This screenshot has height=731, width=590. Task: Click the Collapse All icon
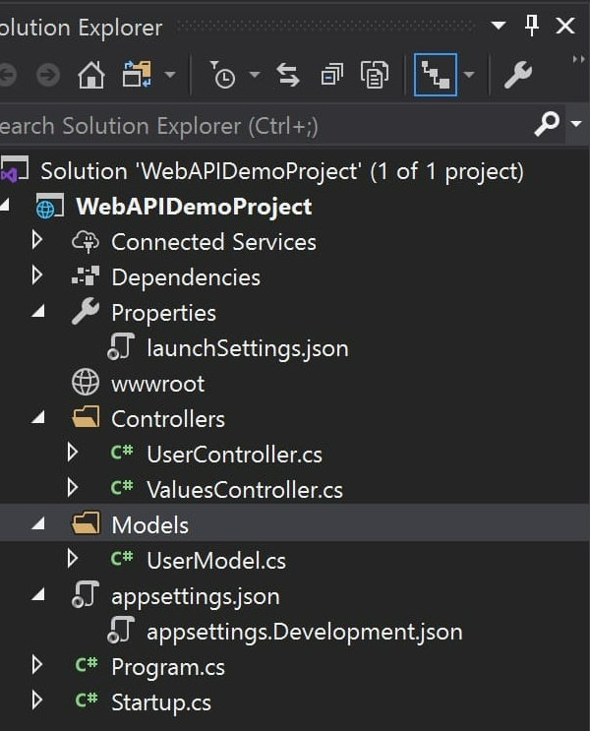331,75
